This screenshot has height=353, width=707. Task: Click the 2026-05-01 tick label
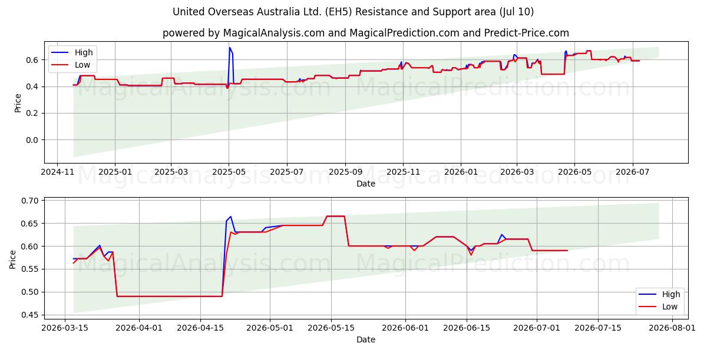click(x=270, y=328)
